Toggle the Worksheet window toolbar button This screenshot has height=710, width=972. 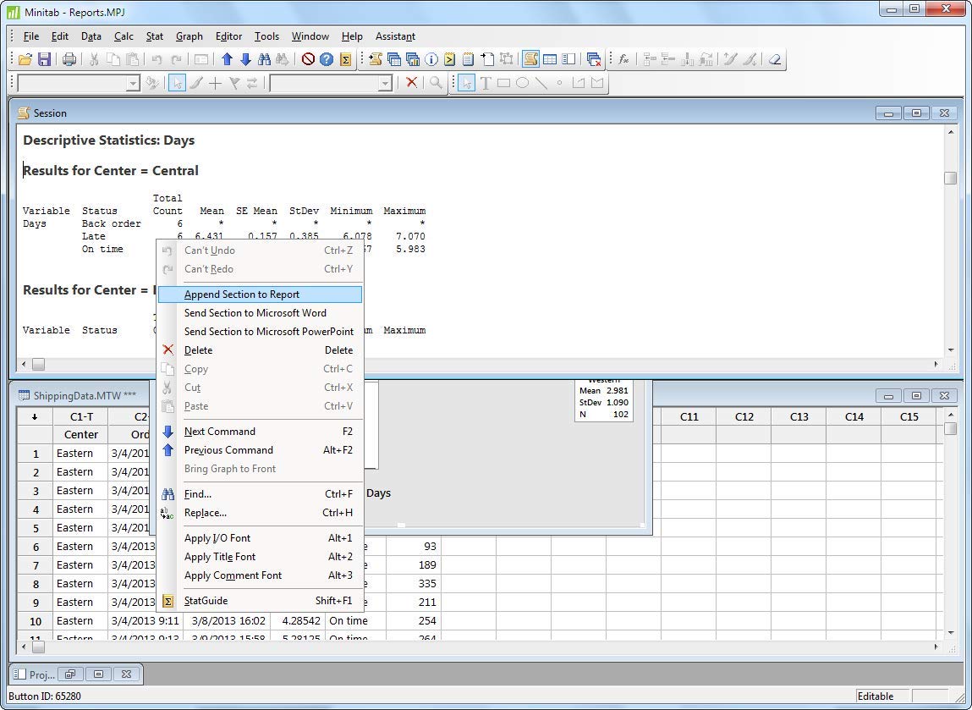[x=550, y=59]
